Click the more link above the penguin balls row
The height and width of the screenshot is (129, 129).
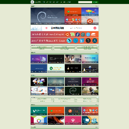click(97, 75)
